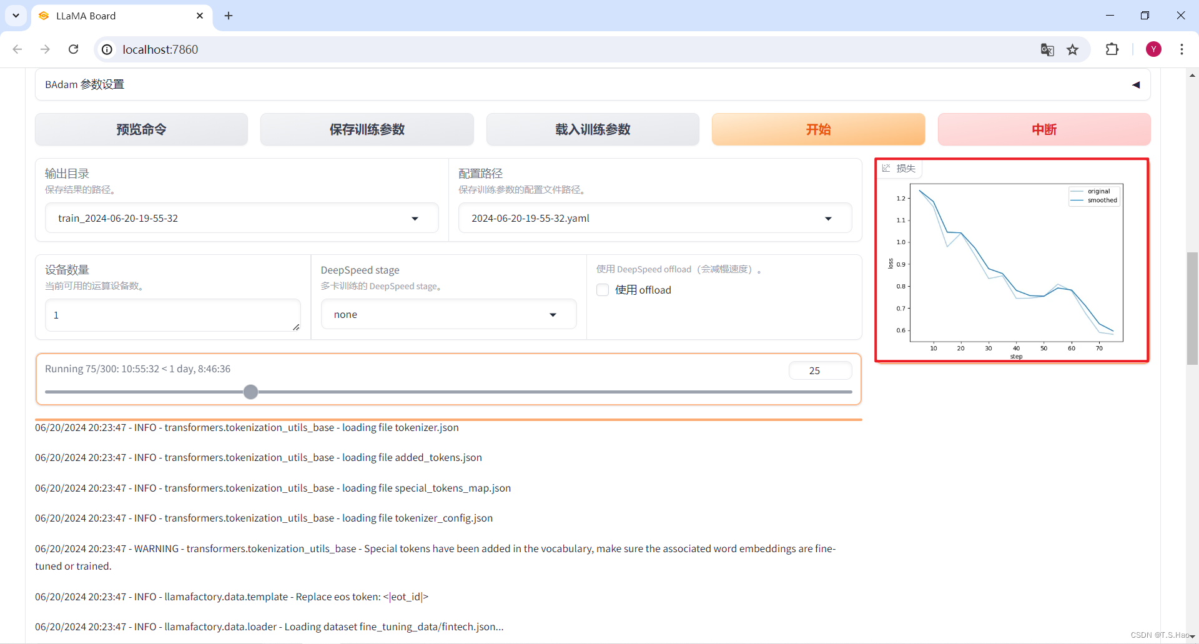
Task: Click the WARNING special tokens log line
Action: (435, 557)
